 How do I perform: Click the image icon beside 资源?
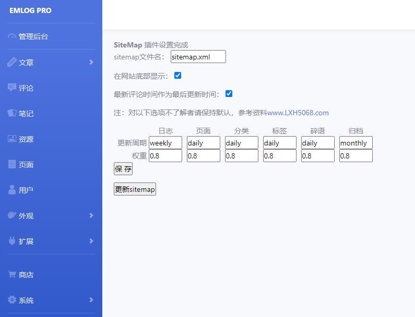click(12, 139)
